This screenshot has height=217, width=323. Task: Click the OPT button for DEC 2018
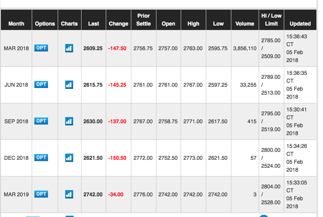[x=41, y=157]
